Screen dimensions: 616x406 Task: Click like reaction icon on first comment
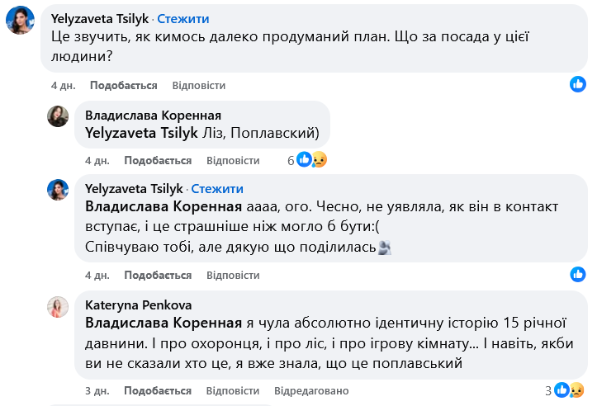(578, 84)
